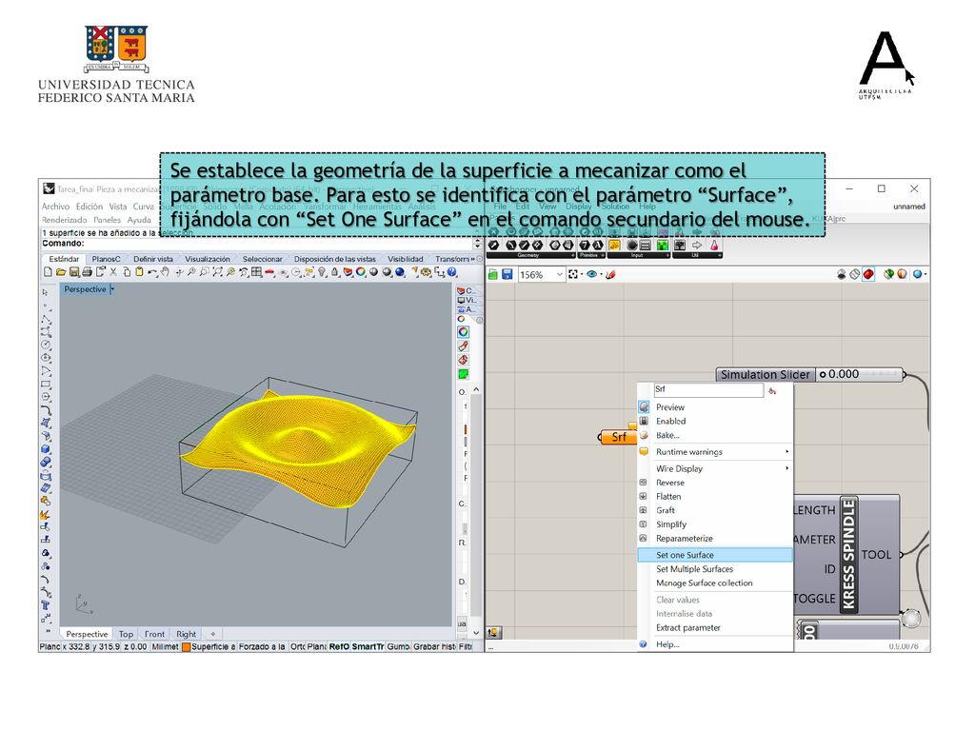Expand the Geometry ribbon group

coord(572,255)
